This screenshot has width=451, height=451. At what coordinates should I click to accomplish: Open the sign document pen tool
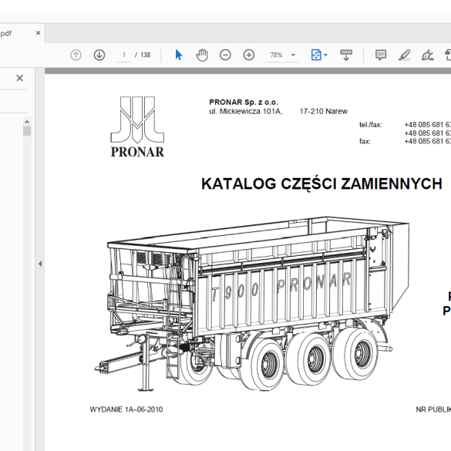point(427,55)
